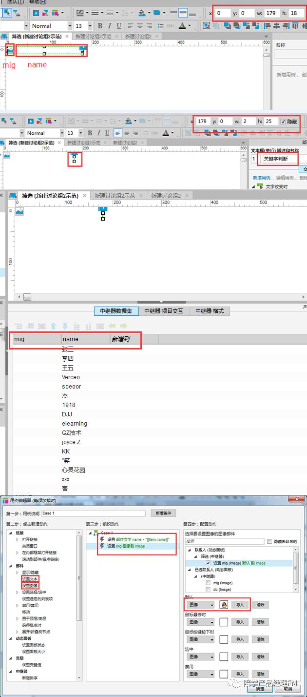Viewport: 307px width, 697px height.
Task: Click 导入 in the 默认 row
Action: 240,604
